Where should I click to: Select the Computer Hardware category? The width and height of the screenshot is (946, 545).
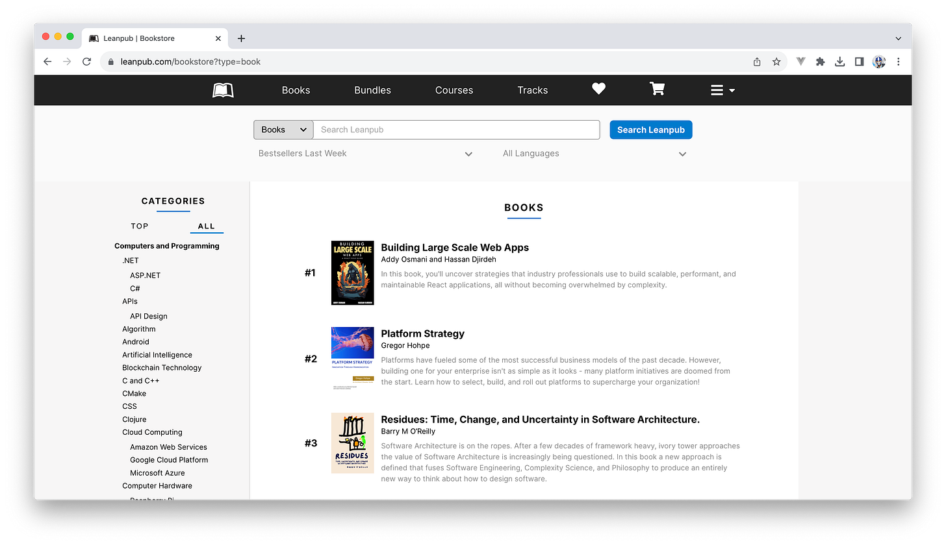(x=157, y=485)
